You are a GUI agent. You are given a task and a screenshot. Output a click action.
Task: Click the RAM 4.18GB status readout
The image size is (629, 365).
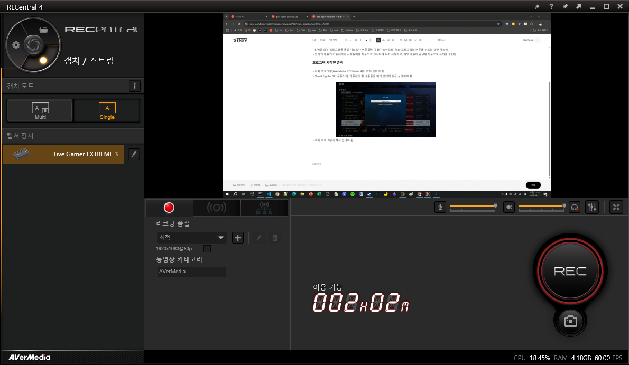[x=572, y=358]
